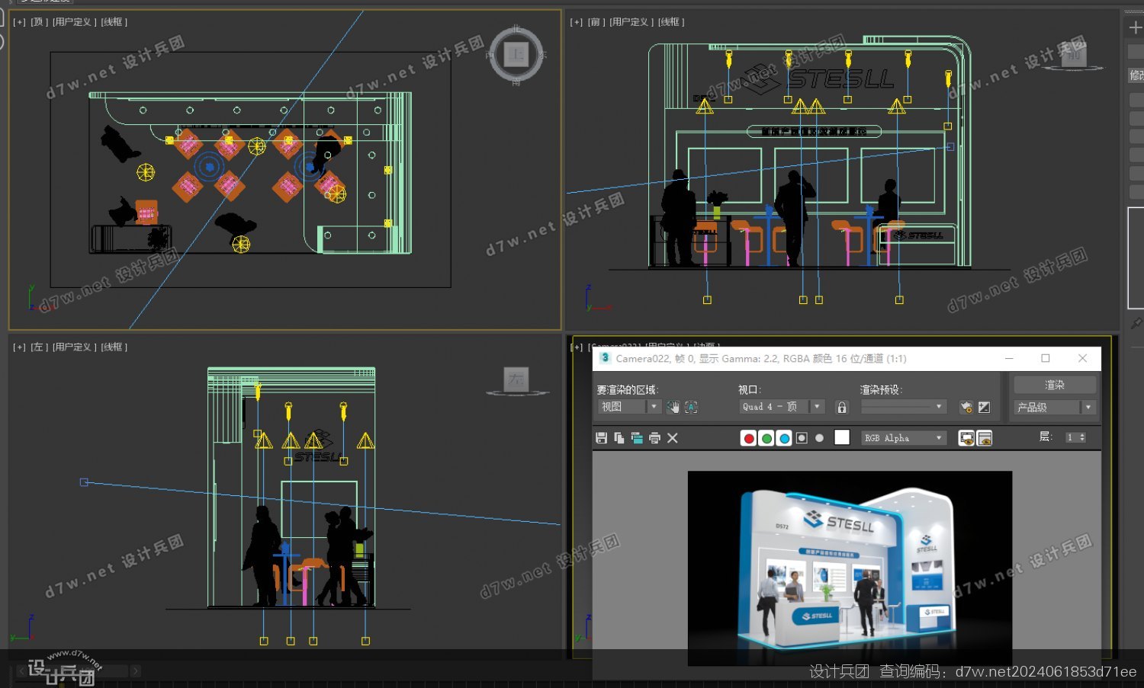Toggle the UI overlay display button

point(966,438)
